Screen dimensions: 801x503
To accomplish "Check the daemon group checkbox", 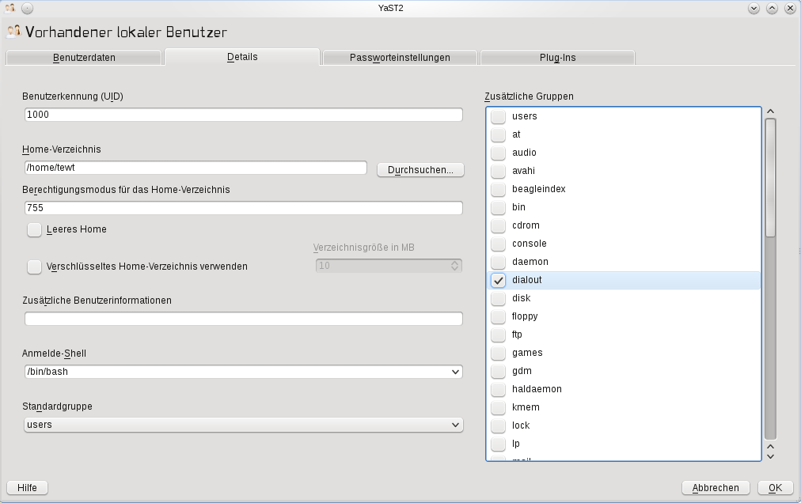I will (498, 262).
